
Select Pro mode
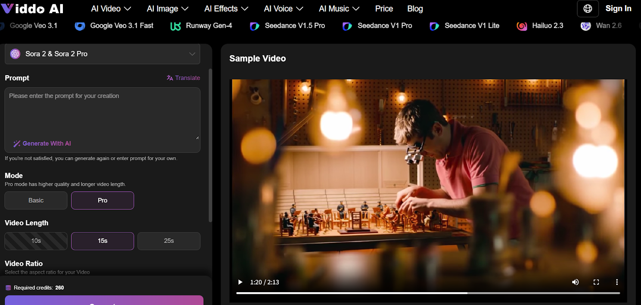point(103,201)
